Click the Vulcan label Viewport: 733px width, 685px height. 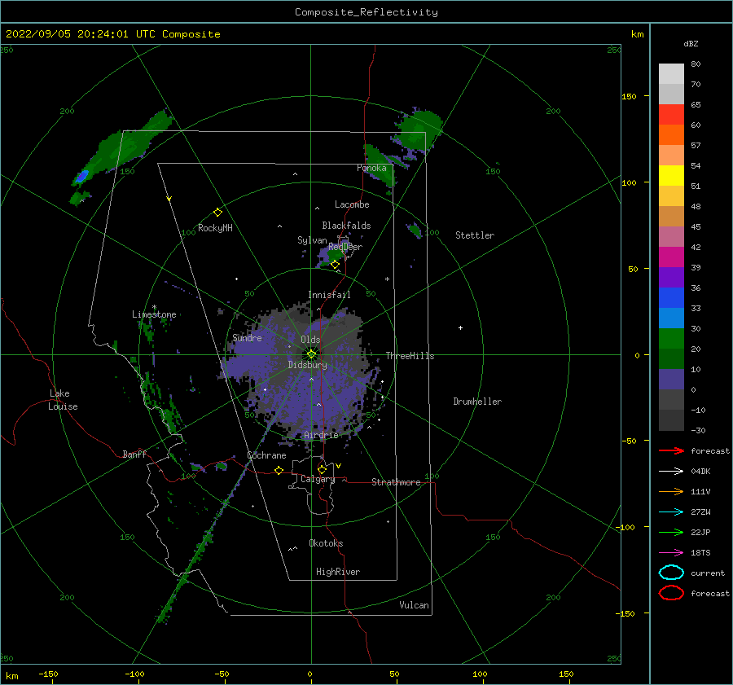click(414, 605)
